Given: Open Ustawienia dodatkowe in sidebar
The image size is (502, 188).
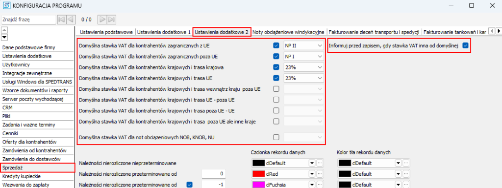Looking at the screenshot, I should (38, 56).
